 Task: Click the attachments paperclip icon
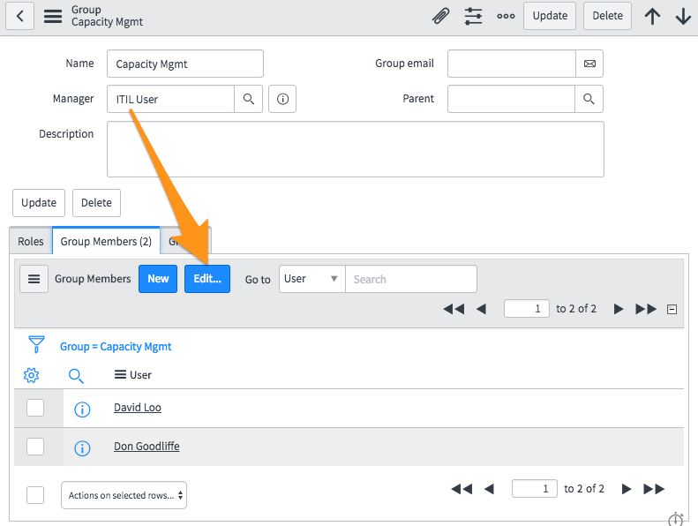[x=440, y=16]
